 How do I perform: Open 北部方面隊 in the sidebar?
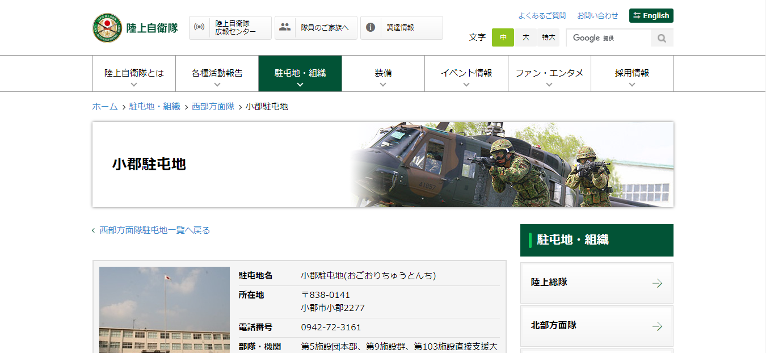[597, 326]
